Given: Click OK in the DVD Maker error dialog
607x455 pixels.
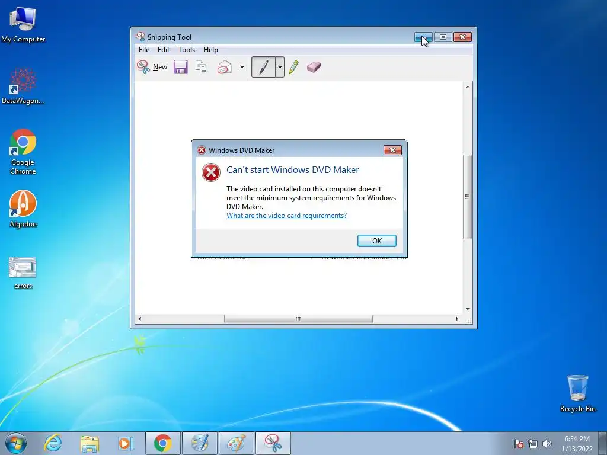Looking at the screenshot, I should (376, 241).
